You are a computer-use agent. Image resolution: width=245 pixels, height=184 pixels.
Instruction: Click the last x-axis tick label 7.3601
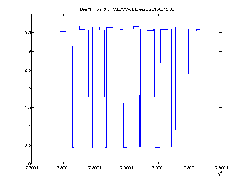[x=222, y=168]
